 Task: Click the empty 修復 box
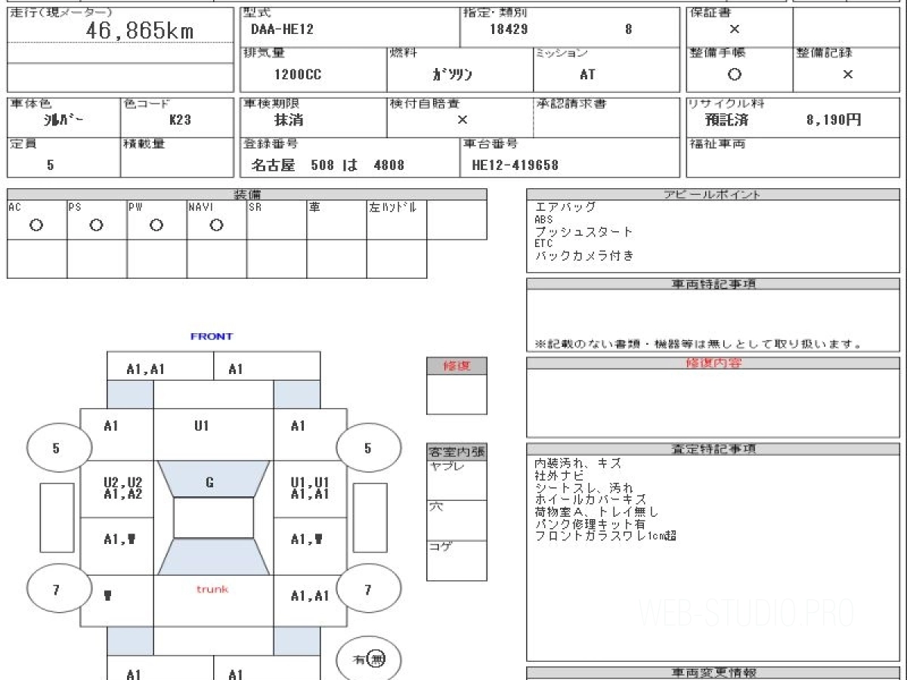457,394
